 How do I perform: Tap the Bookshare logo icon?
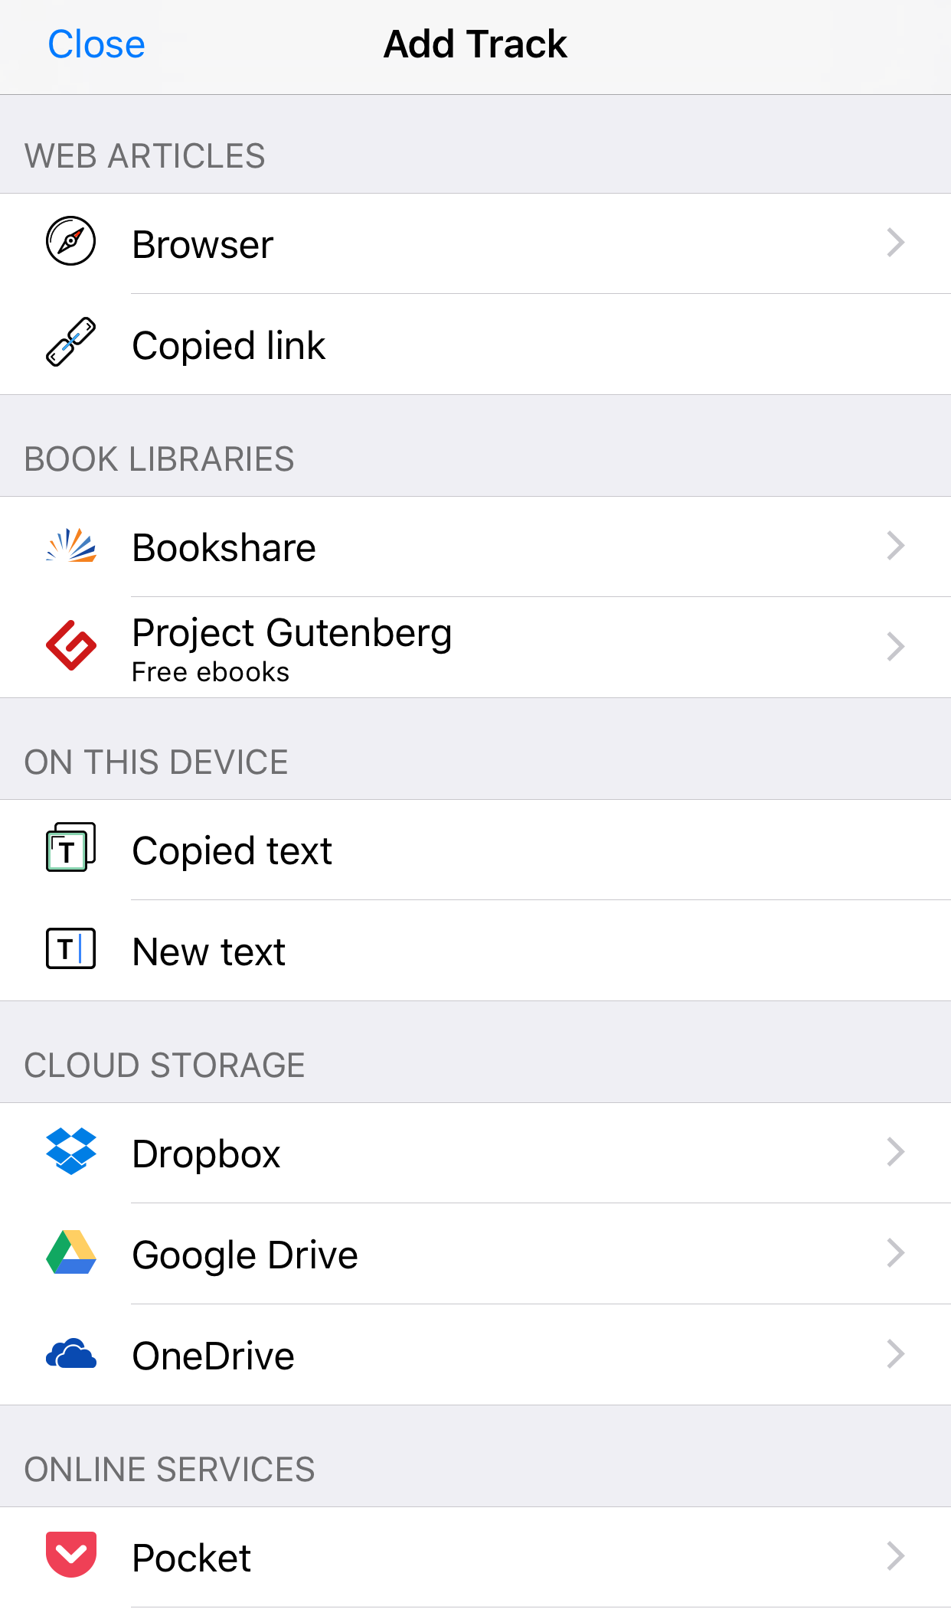point(71,545)
